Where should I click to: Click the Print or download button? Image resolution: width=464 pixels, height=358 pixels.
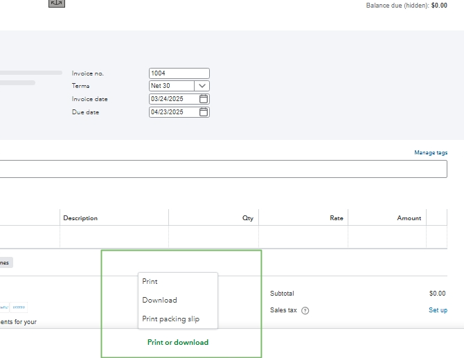click(x=178, y=342)
